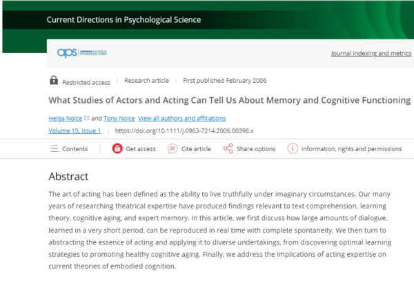Open Helga Noice's author link
Viewport: 414px width, 283px height.
click(64, 118)
